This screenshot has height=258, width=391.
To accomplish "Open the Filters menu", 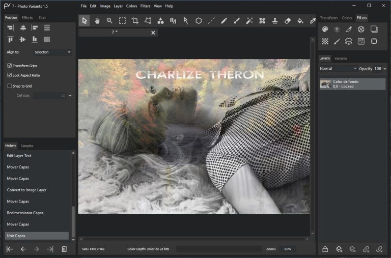I will pos(145,6).
